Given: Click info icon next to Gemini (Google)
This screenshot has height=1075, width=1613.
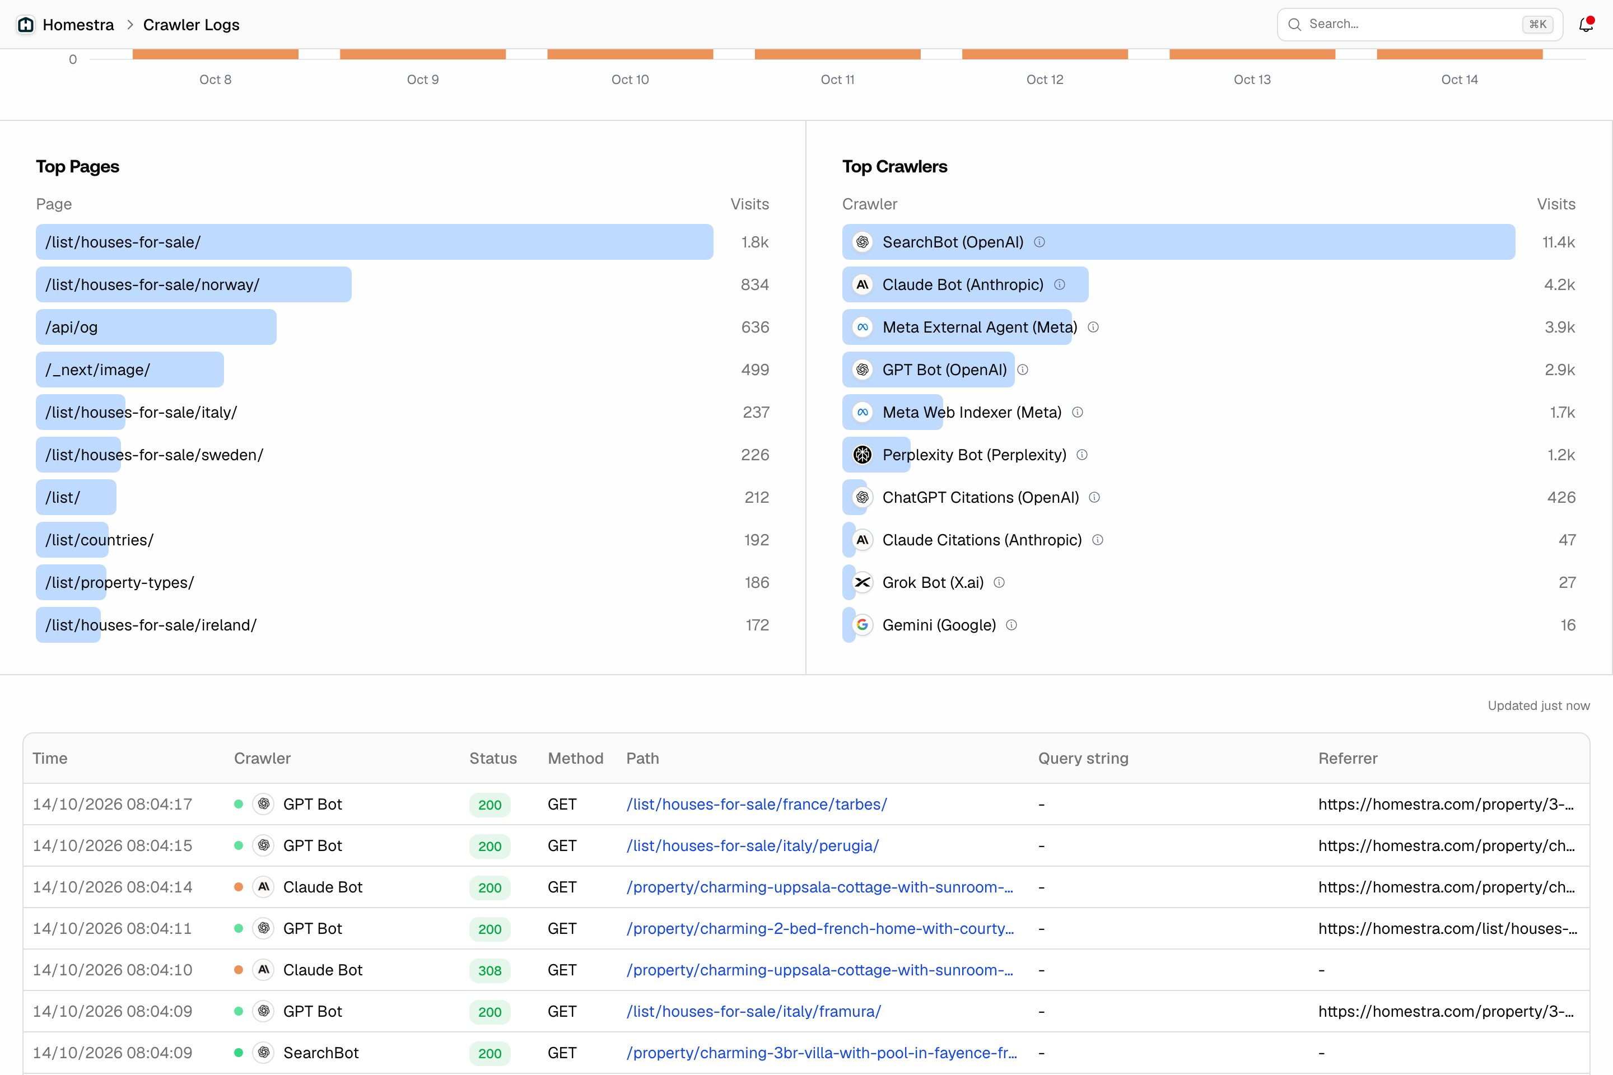Looking at the screenshot, I should click(x=1011, y=625).
